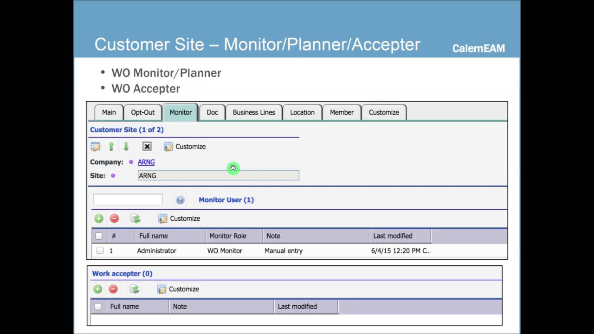Click the CalemEAM logo text
The height and width of the screenshot is (334, 594).
(478, 48)
